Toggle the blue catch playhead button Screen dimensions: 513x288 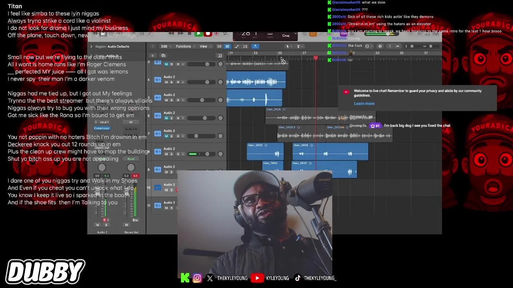(255, 46)
